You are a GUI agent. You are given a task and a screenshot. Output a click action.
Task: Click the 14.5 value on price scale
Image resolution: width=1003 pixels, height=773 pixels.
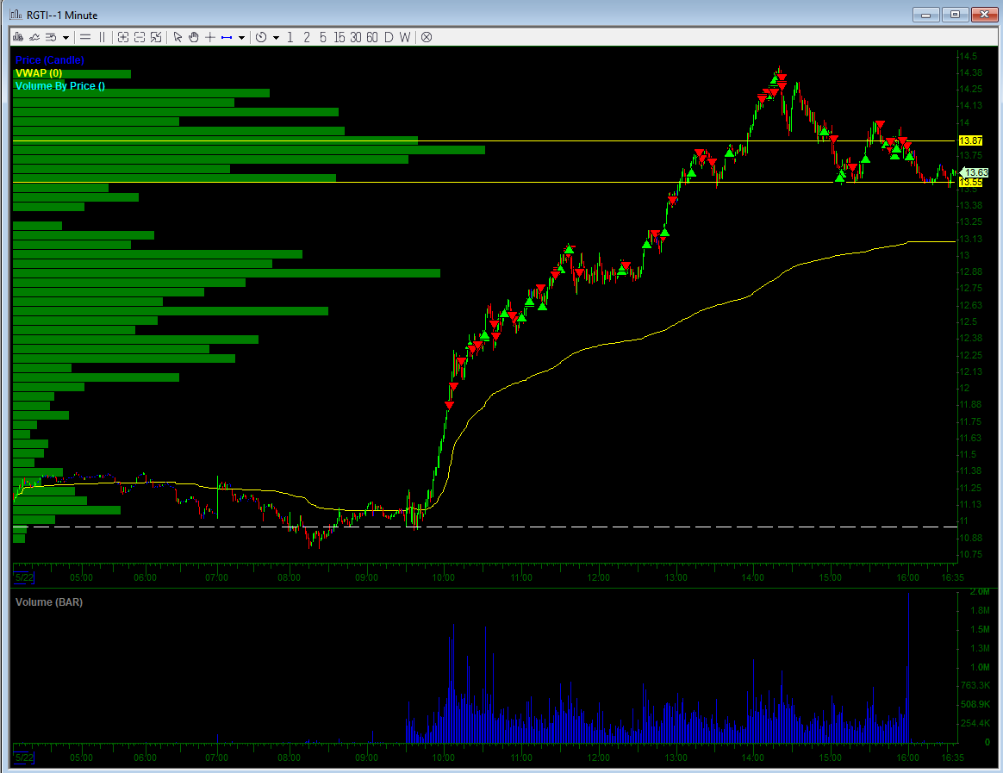click(969, 56)
